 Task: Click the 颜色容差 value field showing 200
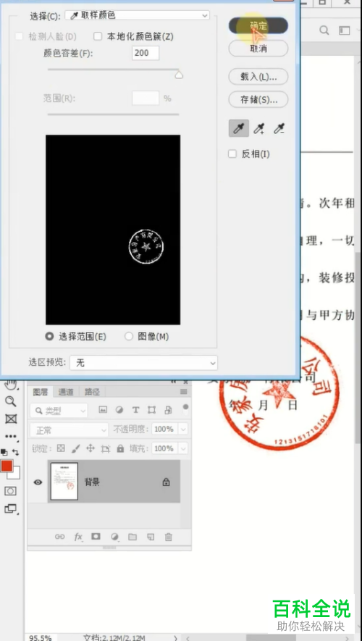[x=146, y=53]
